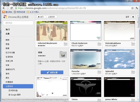Click the Chrome Web Store logo

pyautogui.click(x=5, y=17)
